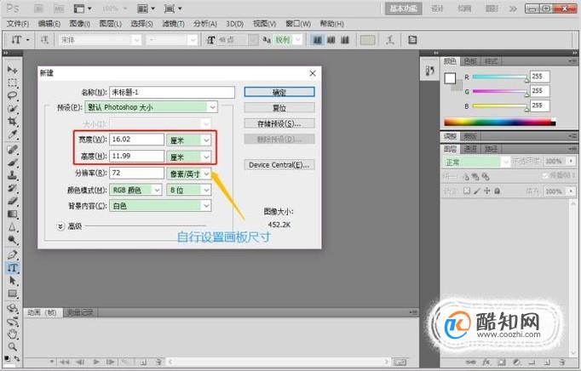Switch to the 设计 workspace
This screenshot has height=371, width=581.
[437, 9]
